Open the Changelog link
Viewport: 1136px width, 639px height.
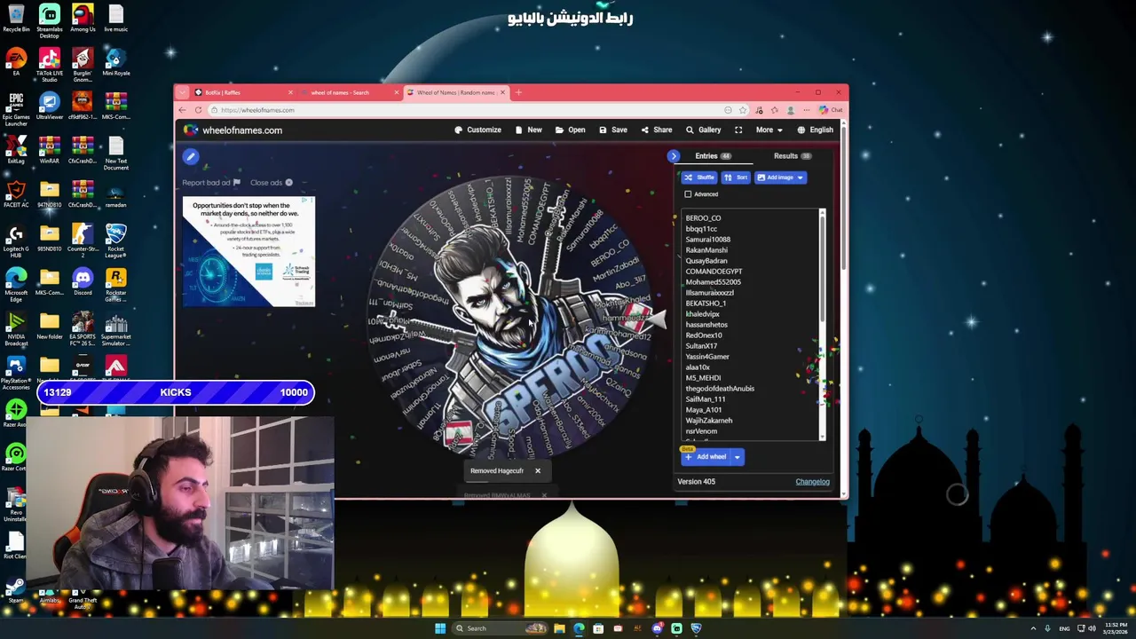[812, 482]
